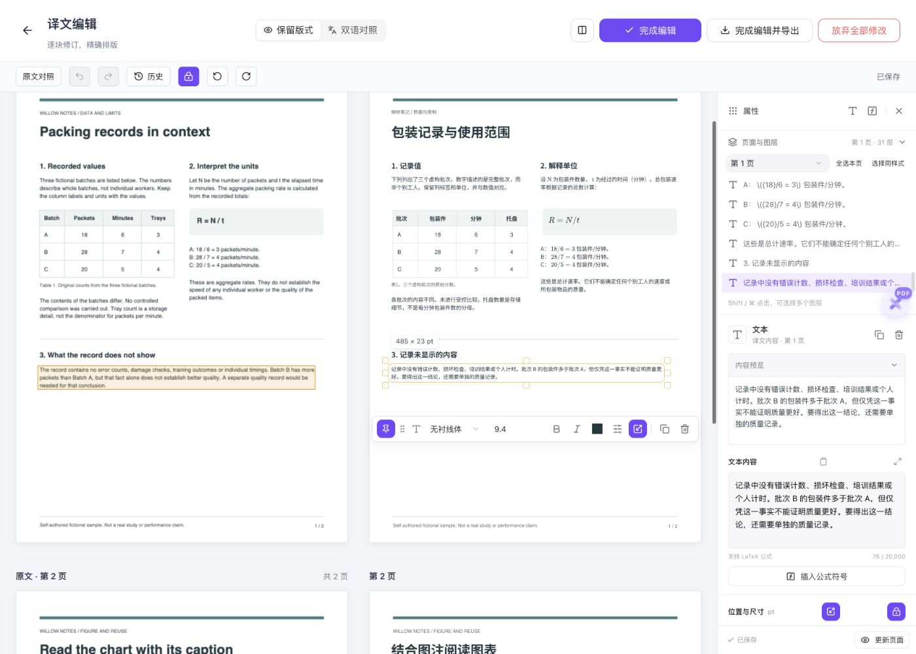Open the 第 1 页 page dropdown

(x=777, y=163)
